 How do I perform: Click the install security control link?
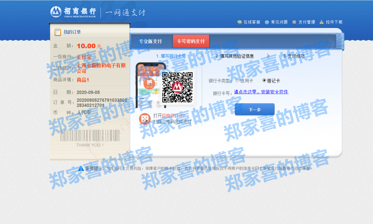pos(261,92)
